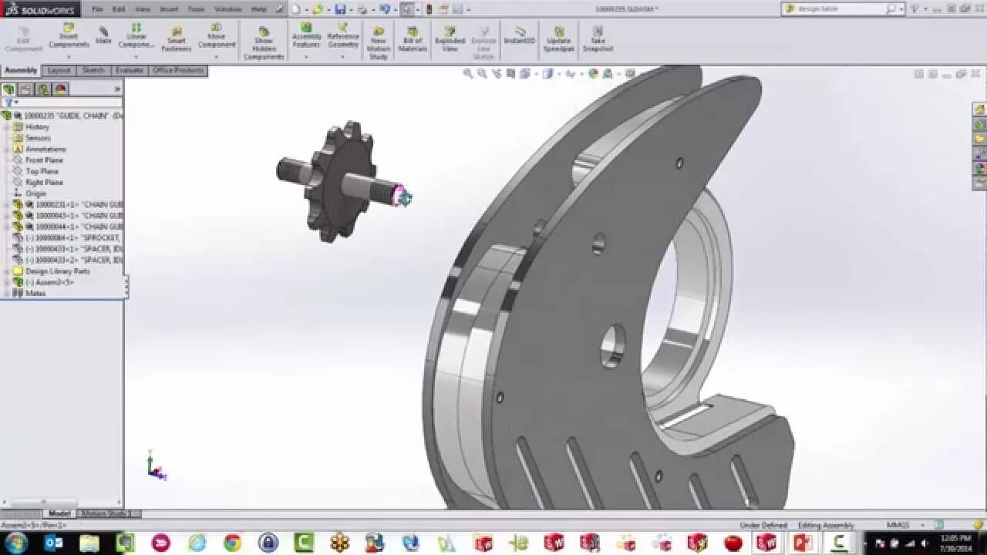Screen dimensions: 987x555
Task: Open the Tools menu
Action: [197, 9]
